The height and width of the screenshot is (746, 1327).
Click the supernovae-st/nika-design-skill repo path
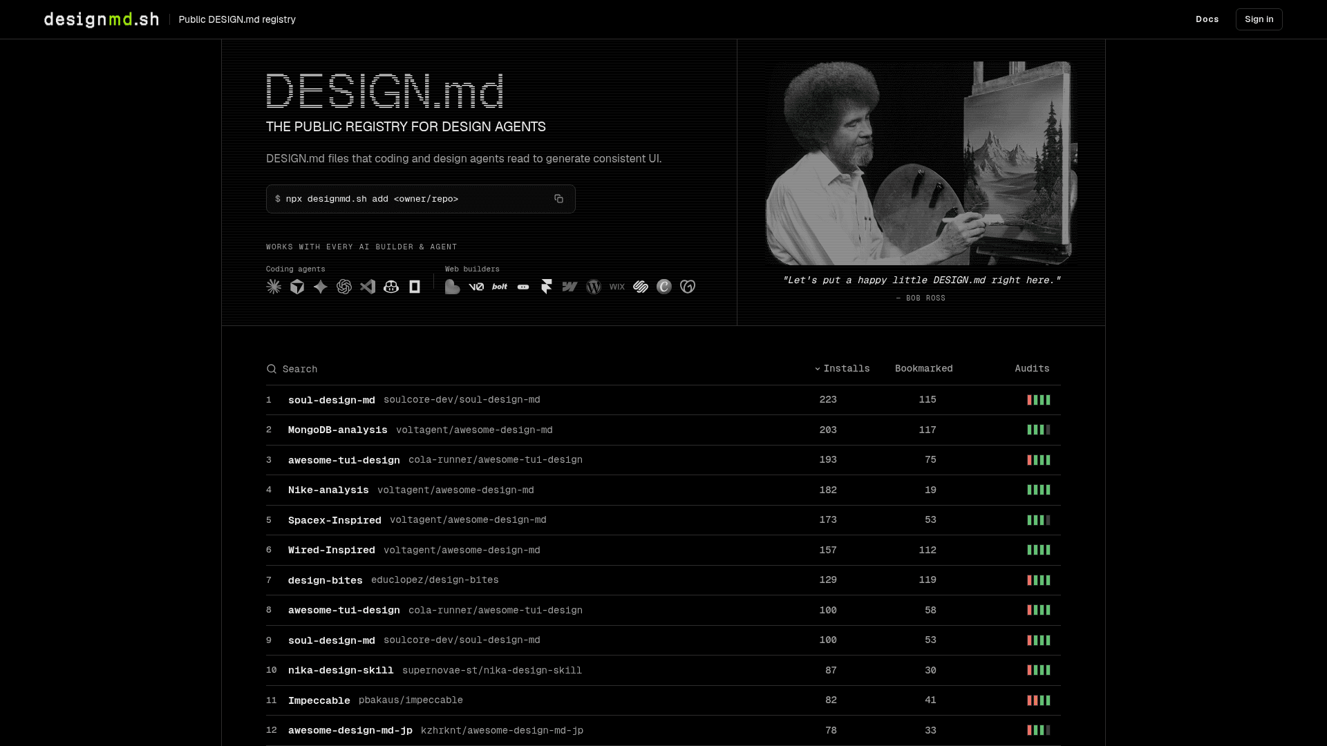pyautogui.click(x=492, y=670)
